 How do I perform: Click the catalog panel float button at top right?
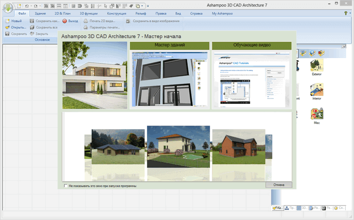pyautogui.click(x=343, y=46)
